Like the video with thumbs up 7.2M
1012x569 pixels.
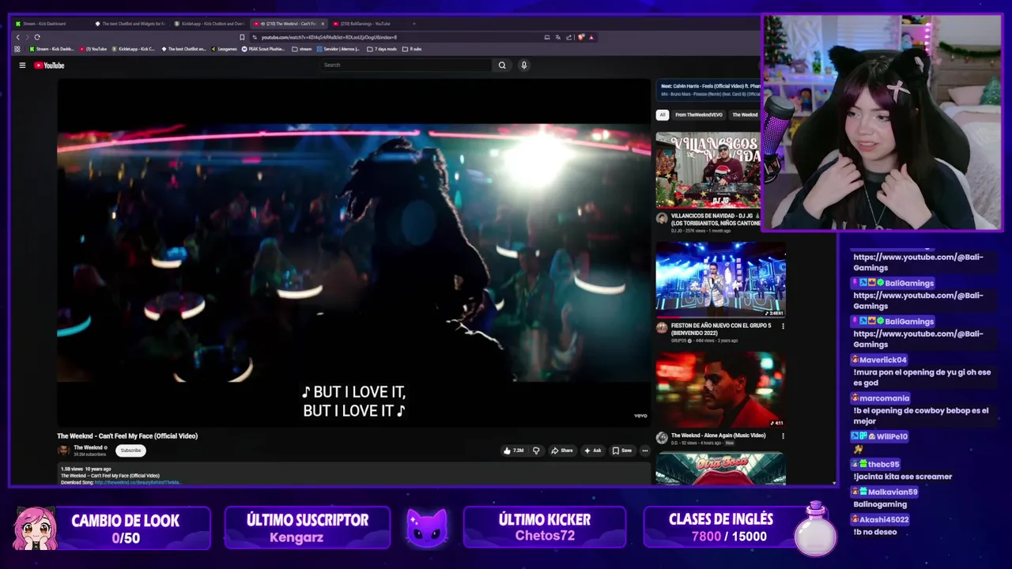click(x=513, y=450)
